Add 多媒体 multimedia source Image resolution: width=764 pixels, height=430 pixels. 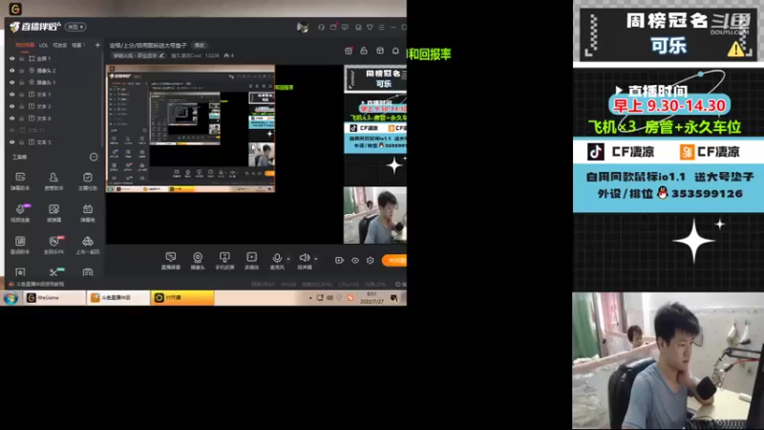tap(251, 261)
